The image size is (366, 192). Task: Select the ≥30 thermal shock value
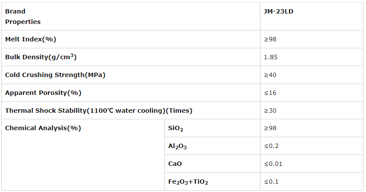tap(270, 111)
